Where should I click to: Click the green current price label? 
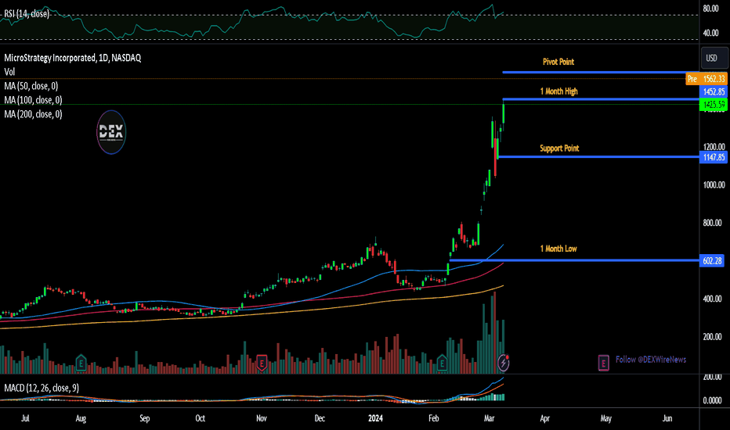coord(714,105)
